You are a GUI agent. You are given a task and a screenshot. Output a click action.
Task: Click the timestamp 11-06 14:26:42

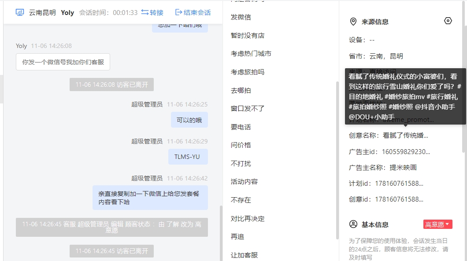187,178
